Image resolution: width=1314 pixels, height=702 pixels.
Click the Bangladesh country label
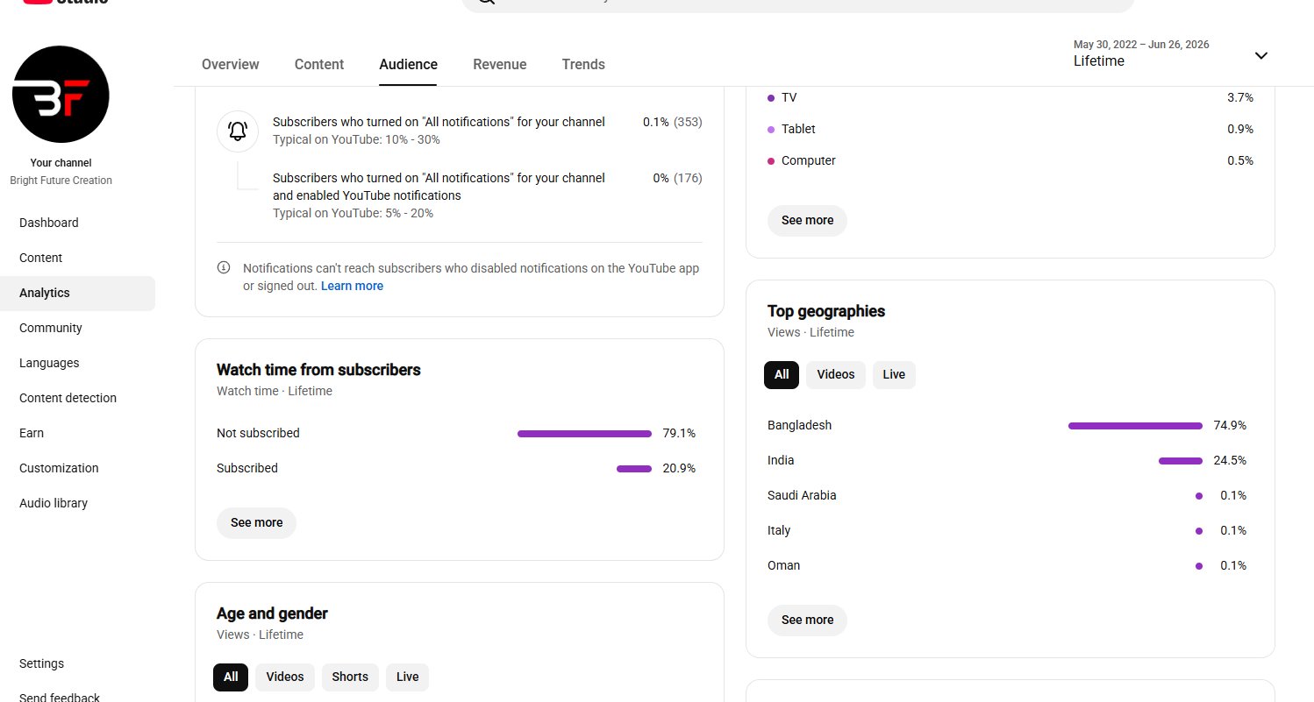click(x=799, y=425)
